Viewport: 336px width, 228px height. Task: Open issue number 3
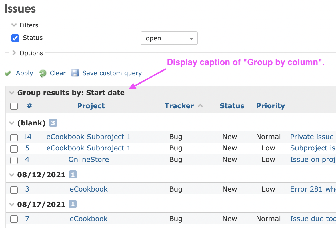point(27,189)
